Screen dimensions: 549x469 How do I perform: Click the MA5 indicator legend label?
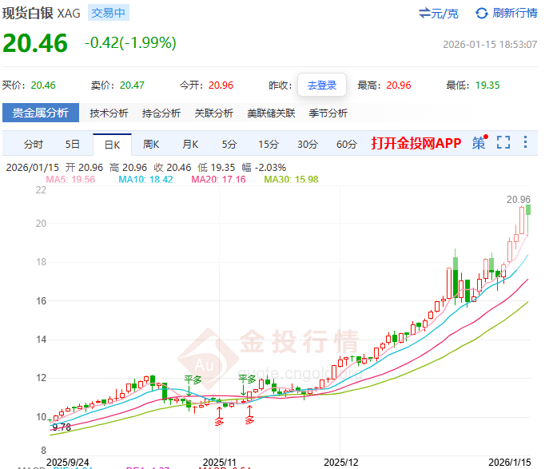click(x=70, y=180)
